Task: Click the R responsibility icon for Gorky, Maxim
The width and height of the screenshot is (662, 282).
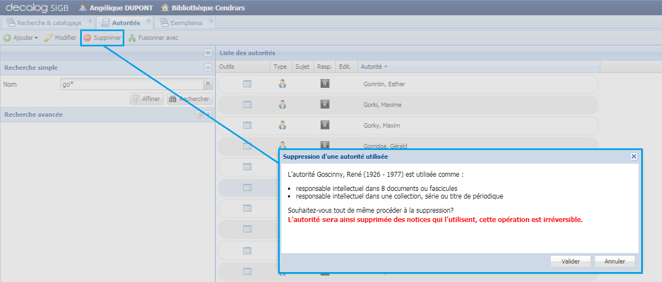Action: click(324, 125)
